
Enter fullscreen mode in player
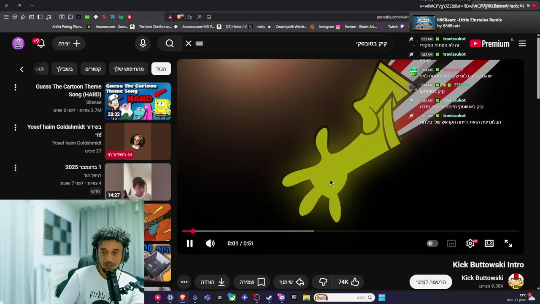pos(508,244)
